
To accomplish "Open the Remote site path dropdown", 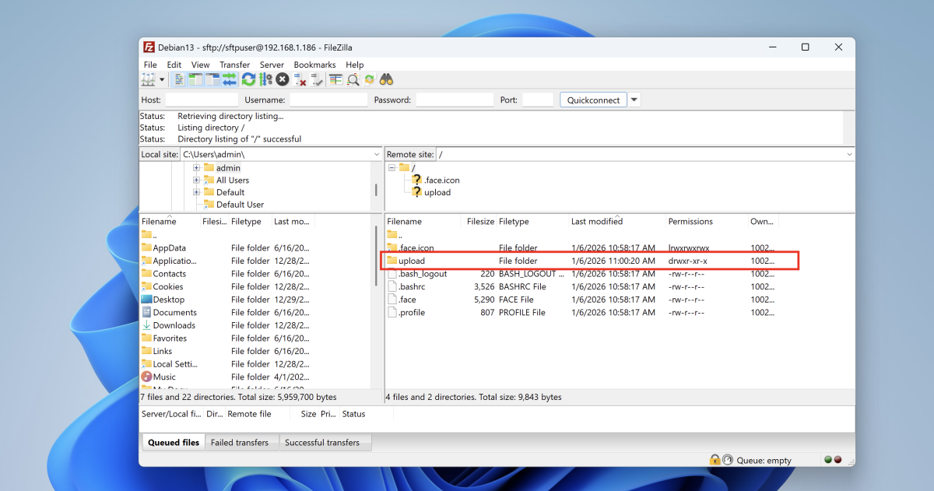I will point(848,155).
